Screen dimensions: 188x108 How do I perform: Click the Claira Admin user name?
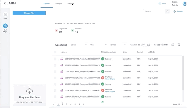click(175, 4)
